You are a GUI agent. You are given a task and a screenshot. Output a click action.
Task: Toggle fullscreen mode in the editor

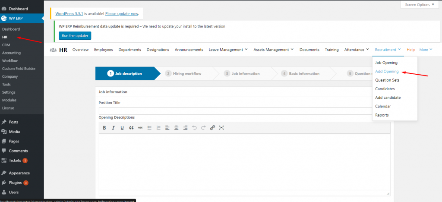click(x=221, y=128)
